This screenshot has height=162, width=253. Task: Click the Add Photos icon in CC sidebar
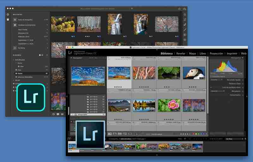point(8,14)
